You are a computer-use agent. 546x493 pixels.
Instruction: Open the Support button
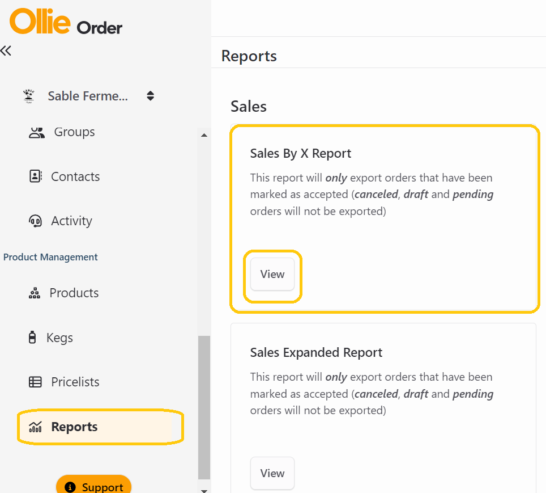tap(93, 484)
